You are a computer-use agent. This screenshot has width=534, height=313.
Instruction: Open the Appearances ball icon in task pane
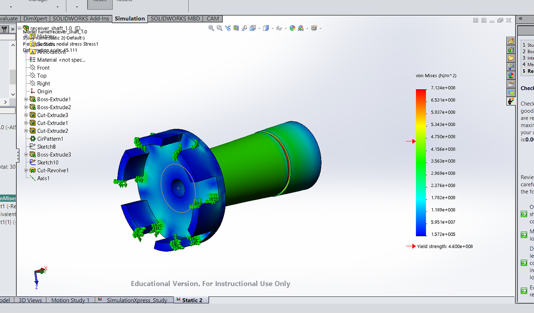click(x=511, y=75)
